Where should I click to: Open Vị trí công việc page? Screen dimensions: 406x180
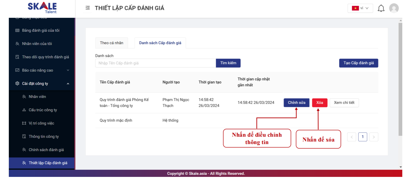[x=41, y=123]
